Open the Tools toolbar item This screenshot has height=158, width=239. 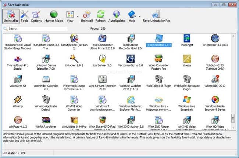(24, 16)
